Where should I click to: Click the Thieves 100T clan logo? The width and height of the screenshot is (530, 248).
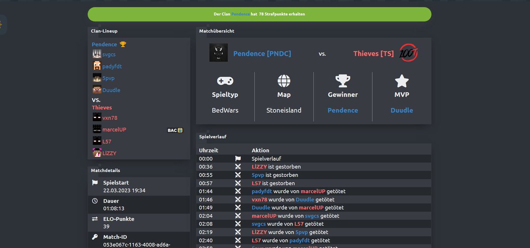click(409, 53)
